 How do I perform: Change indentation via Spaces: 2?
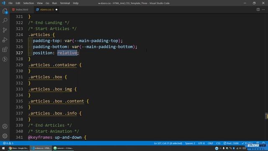[190, 143]
